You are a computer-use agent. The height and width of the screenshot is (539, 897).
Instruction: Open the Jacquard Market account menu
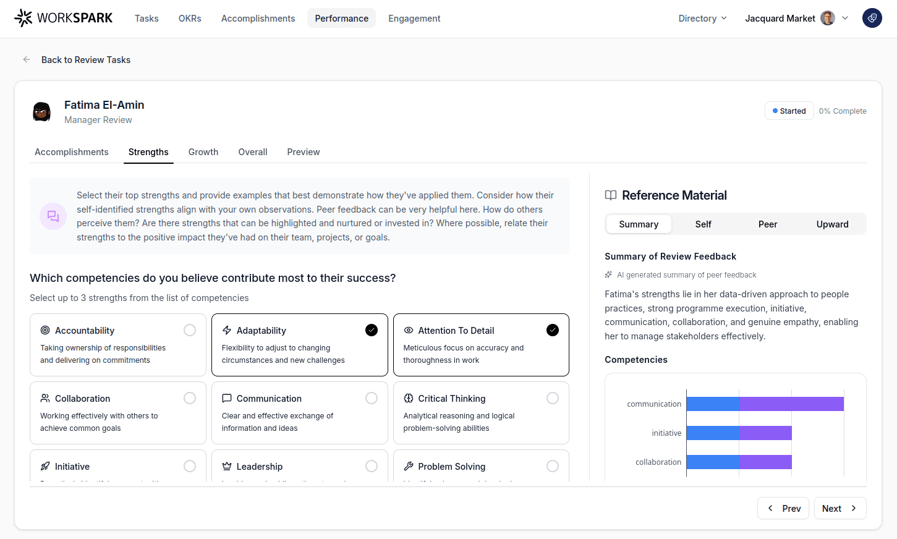tap(797, 18)
